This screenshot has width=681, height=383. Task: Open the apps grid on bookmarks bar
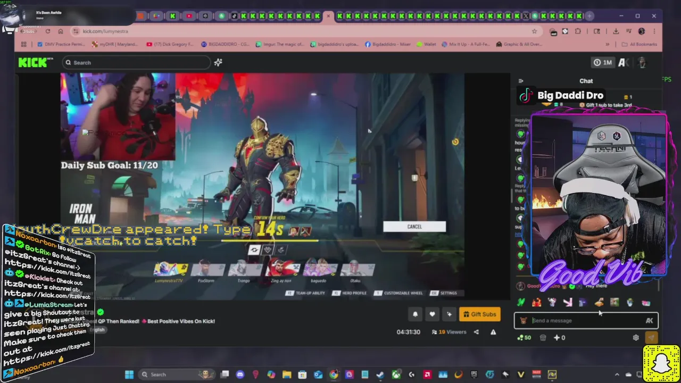[23, 44]
